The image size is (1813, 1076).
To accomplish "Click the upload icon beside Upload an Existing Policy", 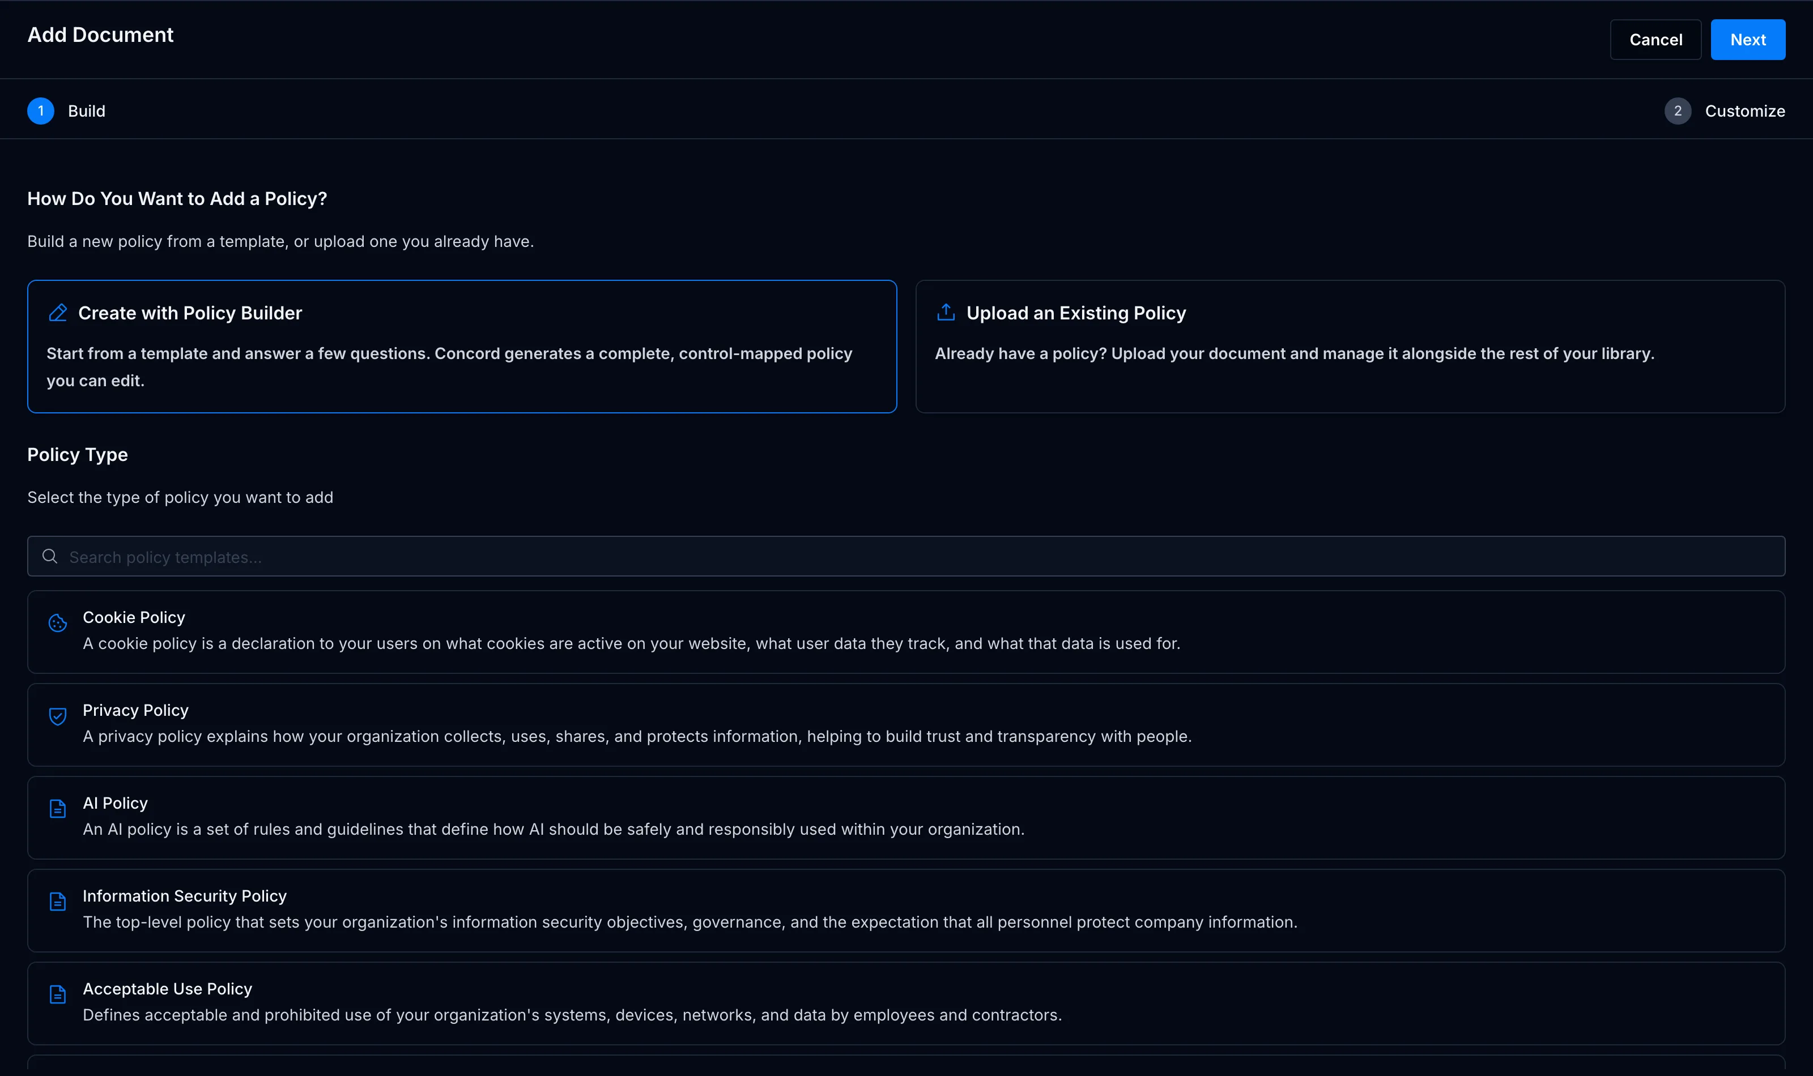I will coord(946,313).
